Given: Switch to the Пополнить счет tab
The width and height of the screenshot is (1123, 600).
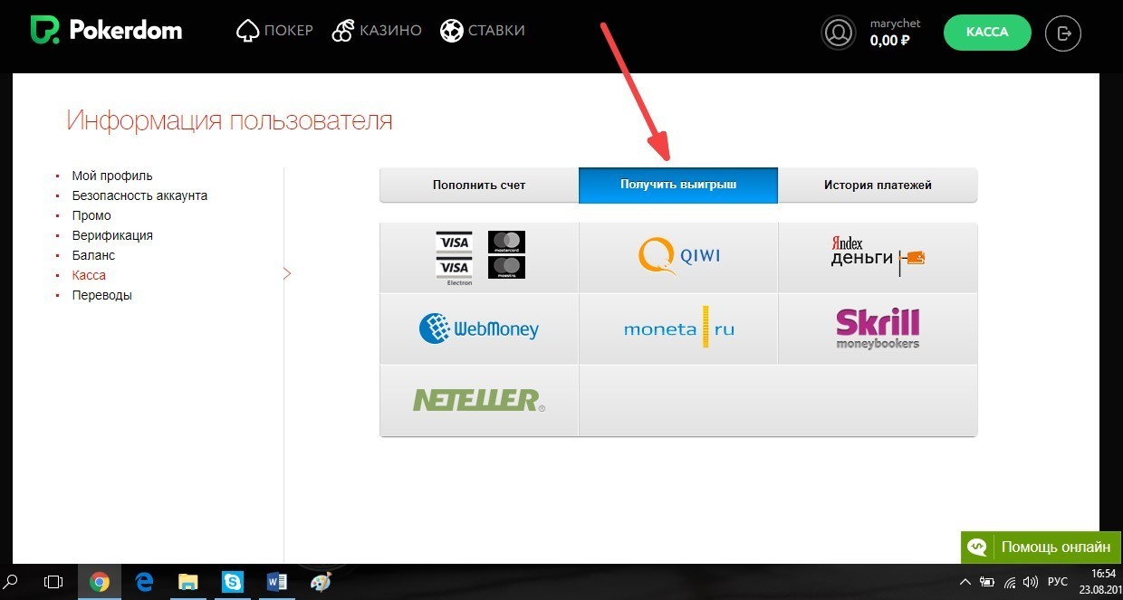Looking at the screenshot, I should 479,185.
